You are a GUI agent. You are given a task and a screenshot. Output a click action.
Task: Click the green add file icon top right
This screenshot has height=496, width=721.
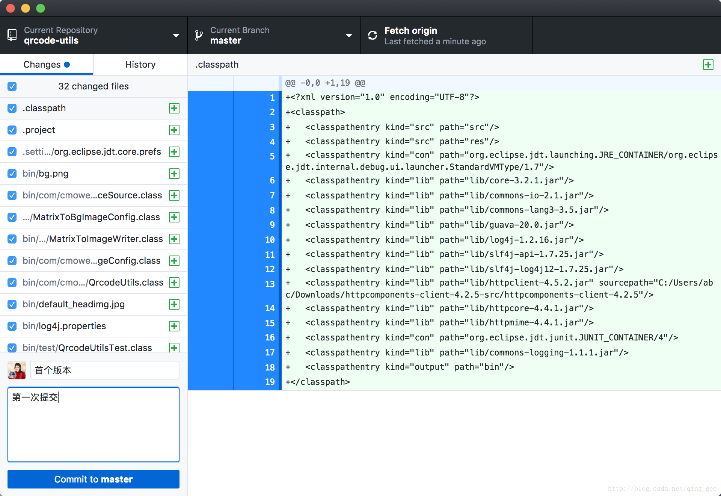pos(708,65)
